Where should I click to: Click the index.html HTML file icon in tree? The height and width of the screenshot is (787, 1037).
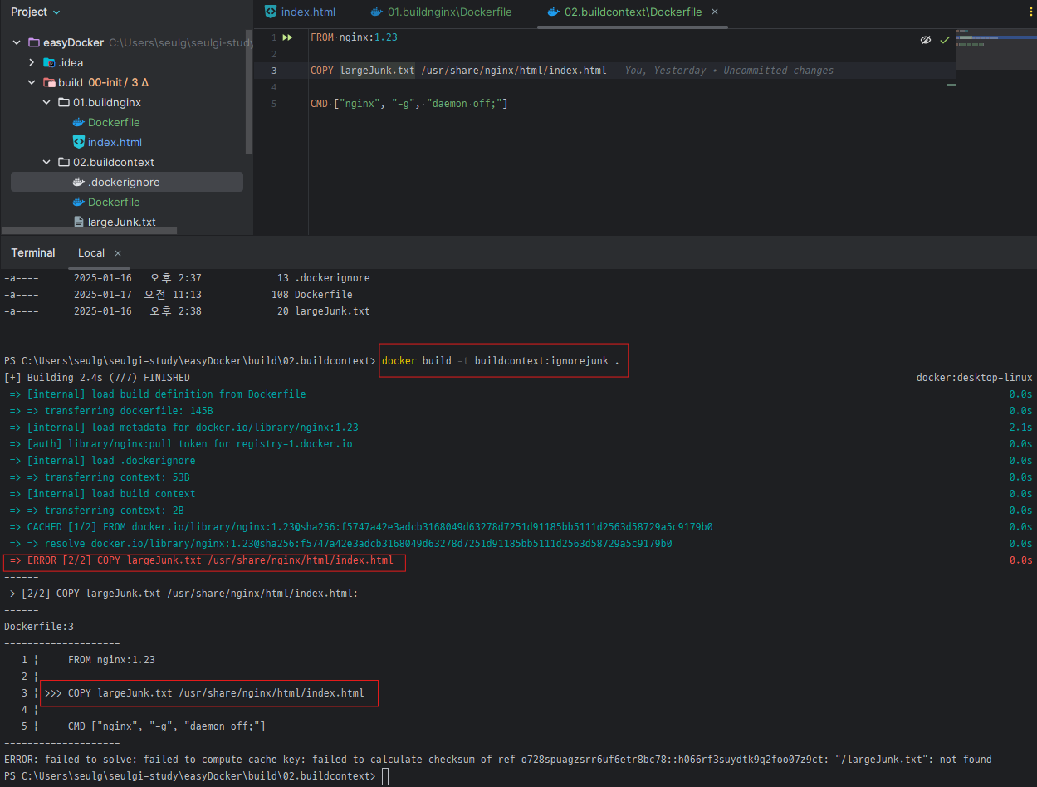point(79,142)
